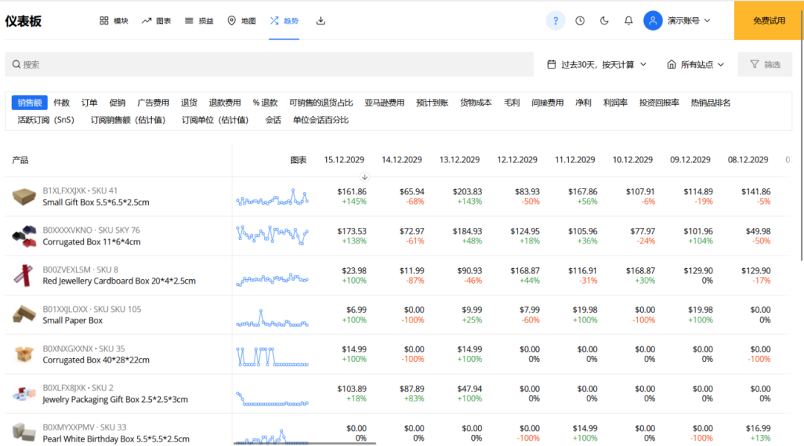The image size is (804, 446).
Task: Click the Small Gift Box sparkline chart
Action: tap(272, 197)
